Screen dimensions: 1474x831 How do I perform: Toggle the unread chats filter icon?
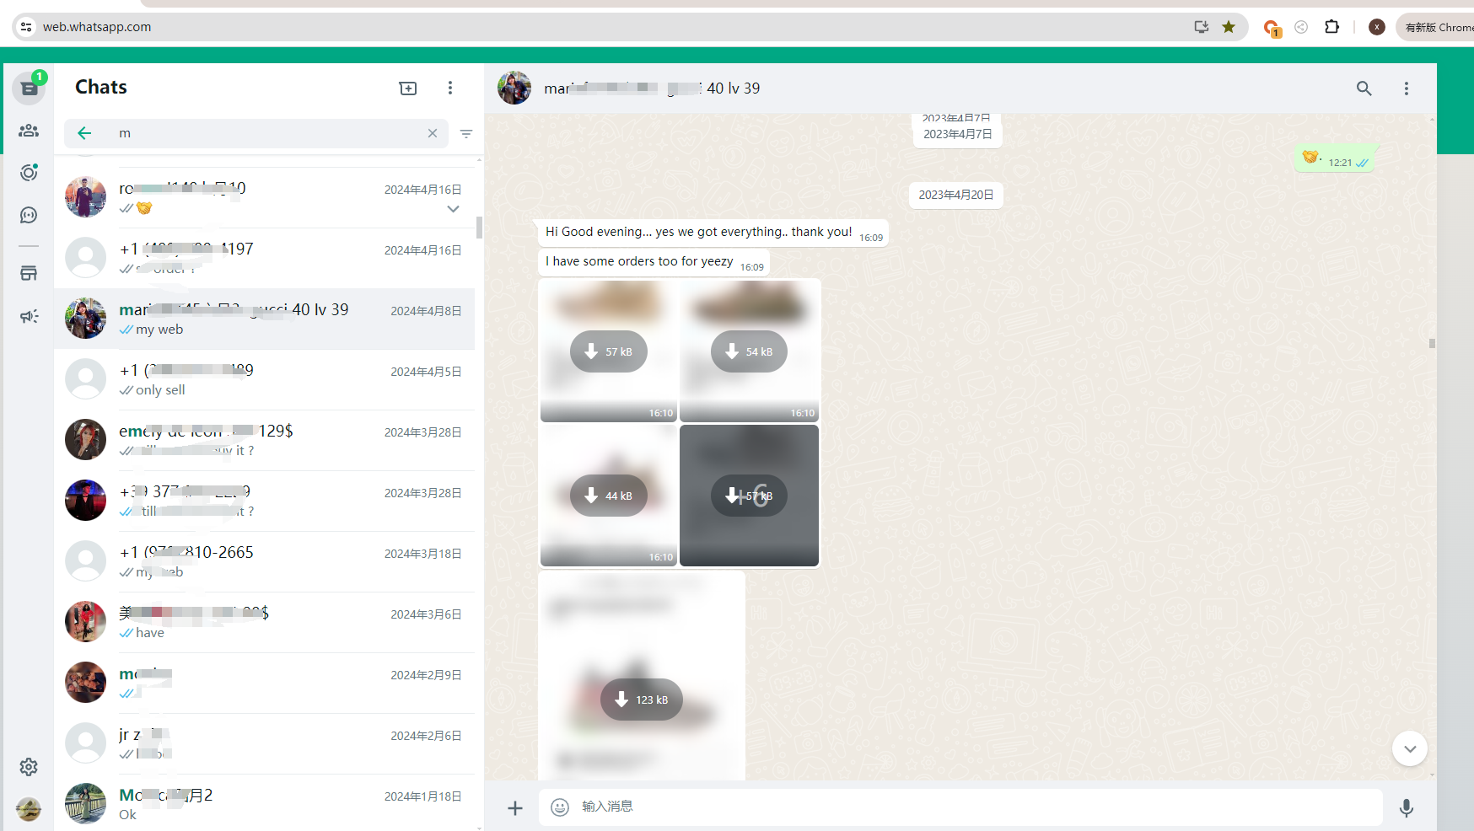466,133
